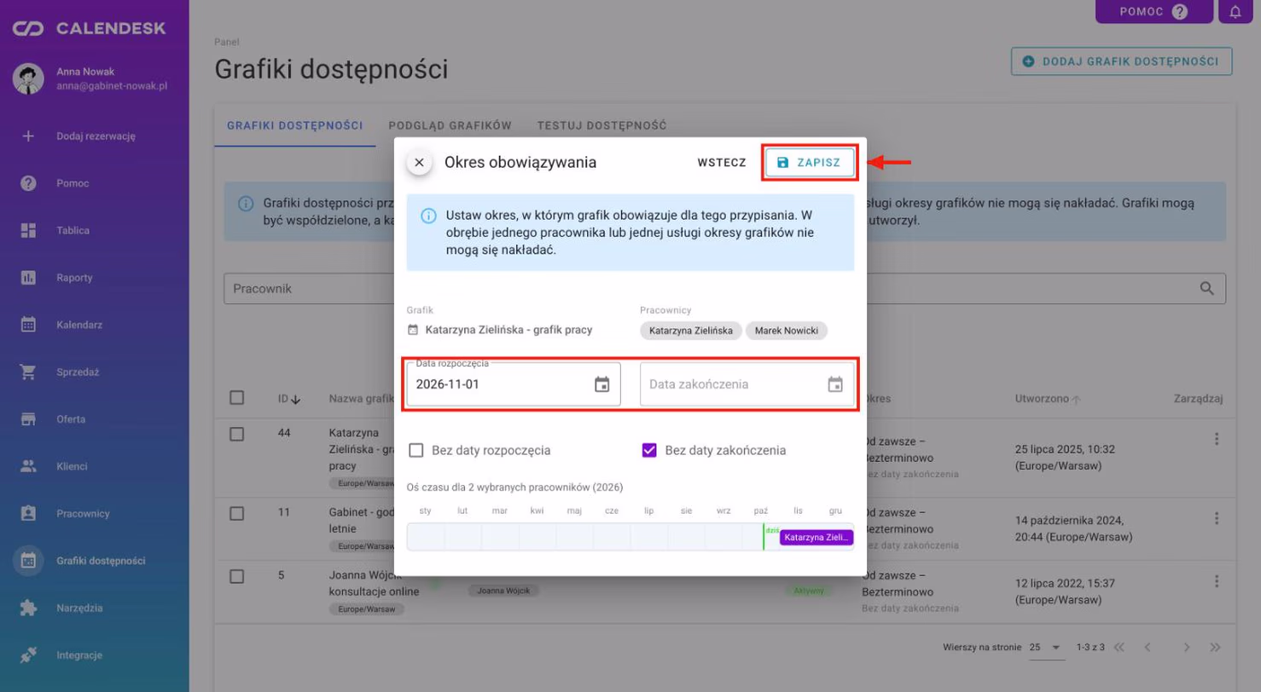Image resolution: width=1261 pixels, height=692 pixels.
Task: Open Anna Nowak profile avatar
Action: pyautogui.click(x=28, y=78)
